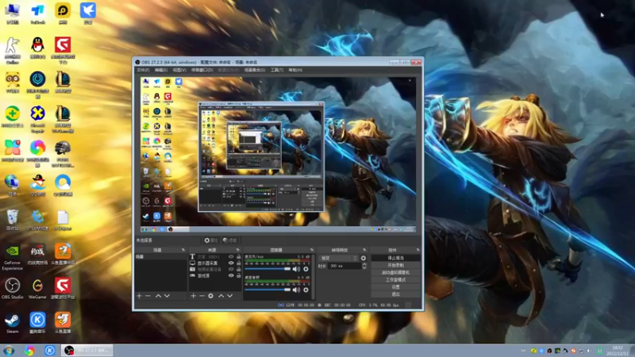Toggle 工作室模式 studio mode button
Screen dimensions: 635x357
click(395, 280)
